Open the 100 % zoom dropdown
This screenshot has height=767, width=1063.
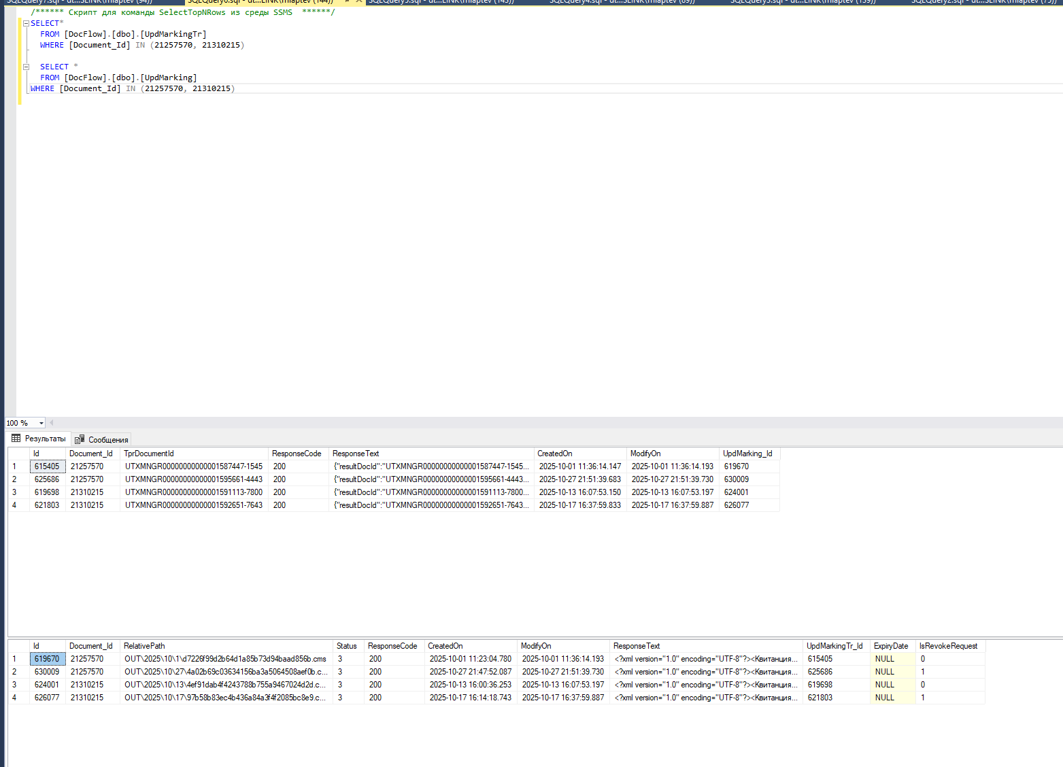point(41,423)
